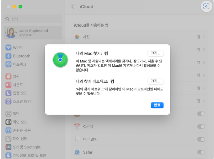Select 손쉬운 사용 in the sidebar
Viewport: 214px width, 159px height.
pyautogui.click(x=22, y=130)
